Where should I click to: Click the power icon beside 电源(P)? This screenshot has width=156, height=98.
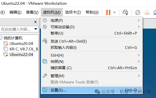pos(45,20)
